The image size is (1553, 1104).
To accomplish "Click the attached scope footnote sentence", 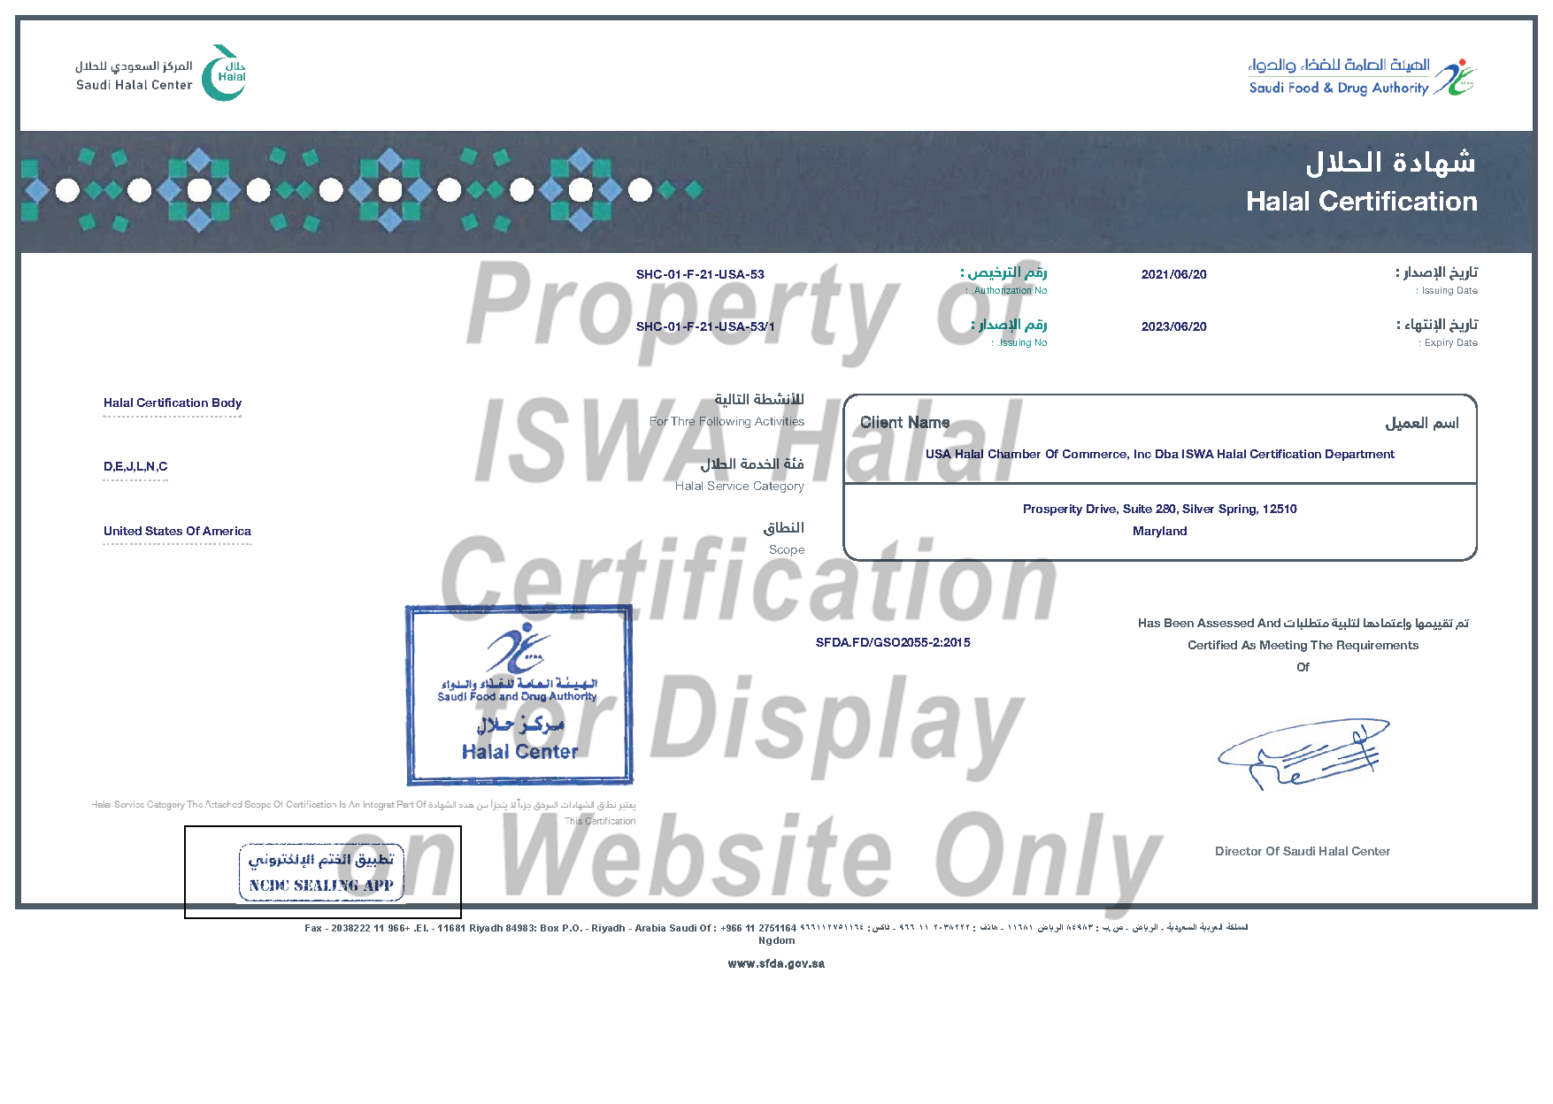I will tap(364, 812).
